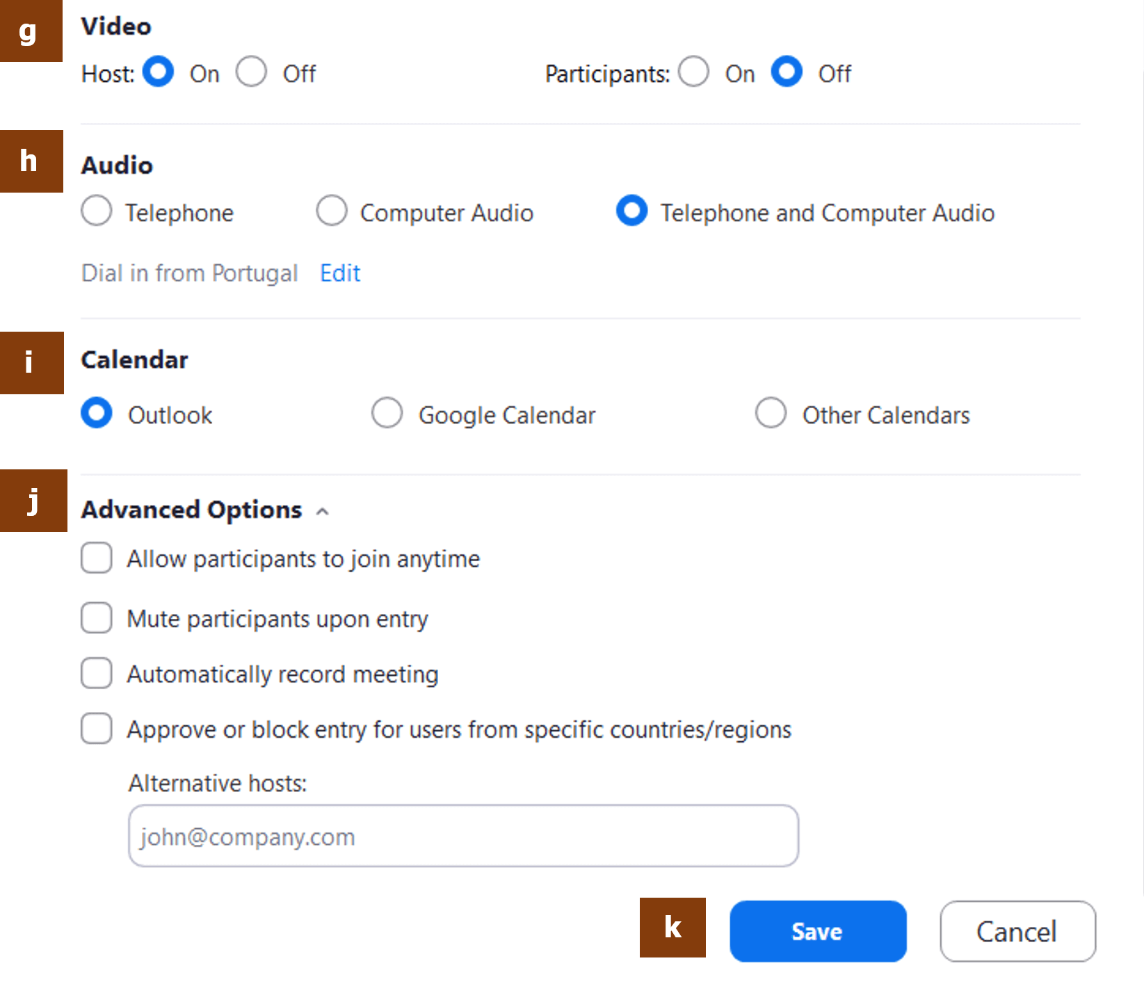Collapse Advanced Options chevron
The width and height of the screenshot is (1144, 986).
point(322,512)
